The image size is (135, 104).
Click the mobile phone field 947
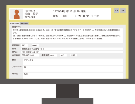pos(63,55)
